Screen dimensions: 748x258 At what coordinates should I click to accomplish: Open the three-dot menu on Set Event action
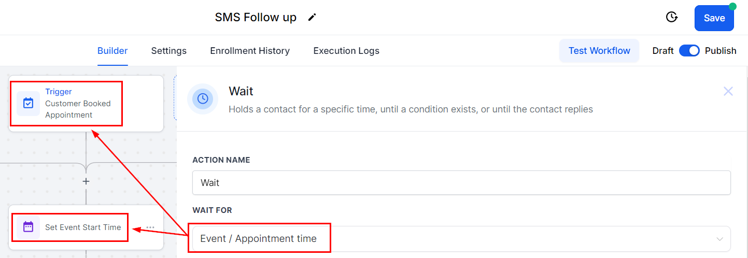pyautogui.click(x=150, y=227)
